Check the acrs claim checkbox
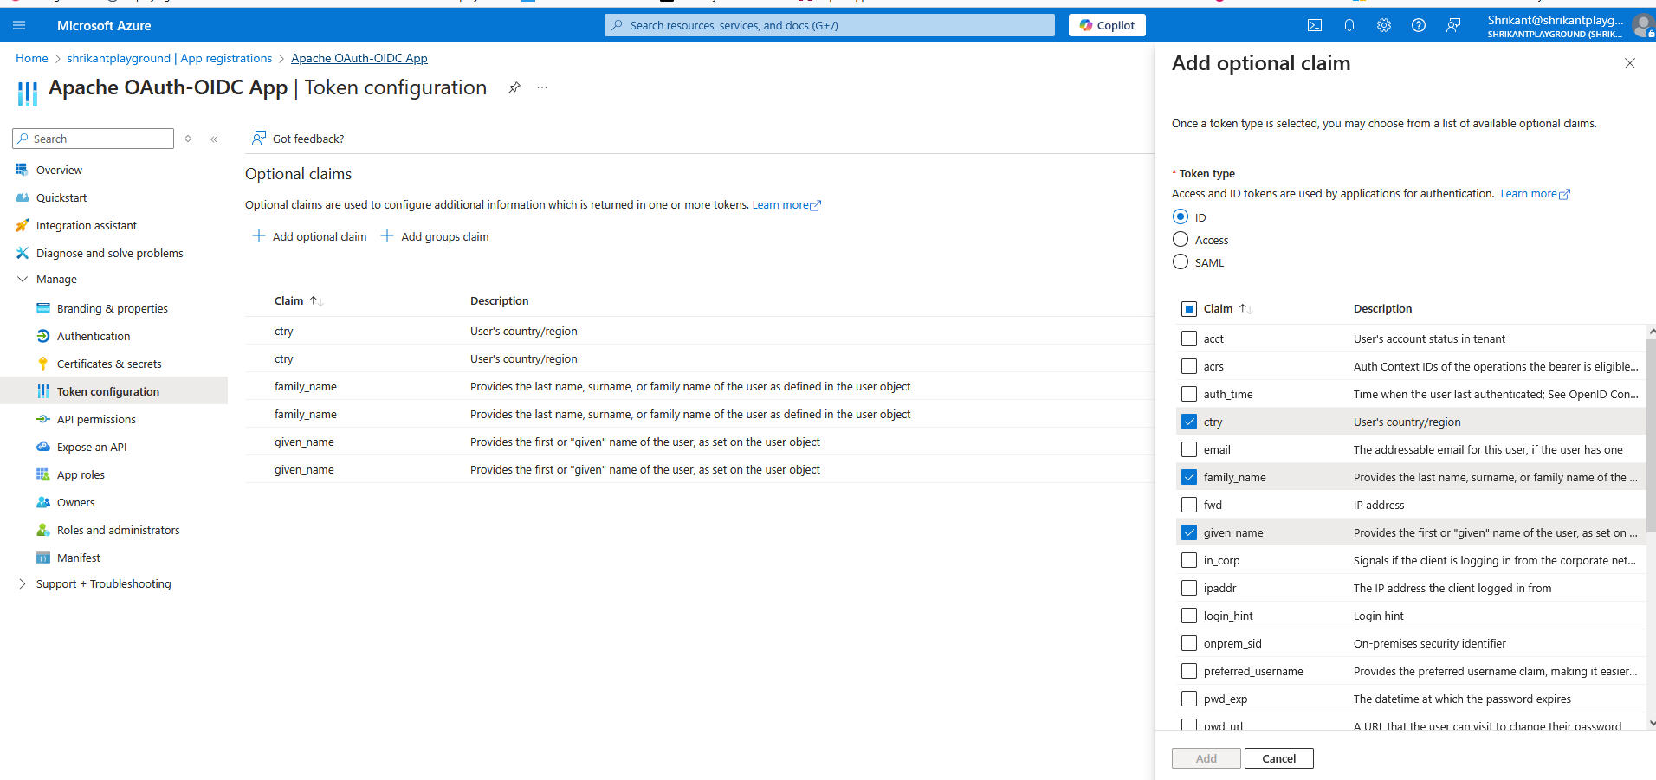 tap(1189, 366)
